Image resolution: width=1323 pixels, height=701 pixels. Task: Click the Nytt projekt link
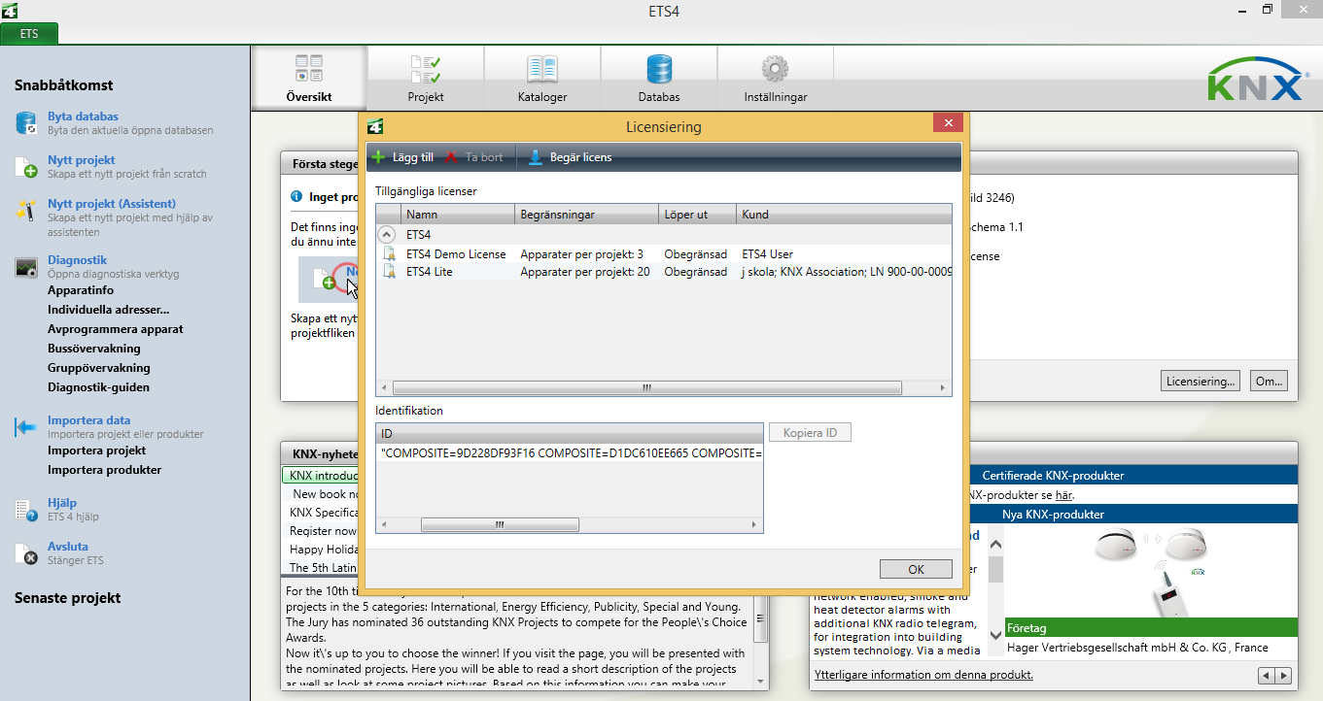coord(82,160)
